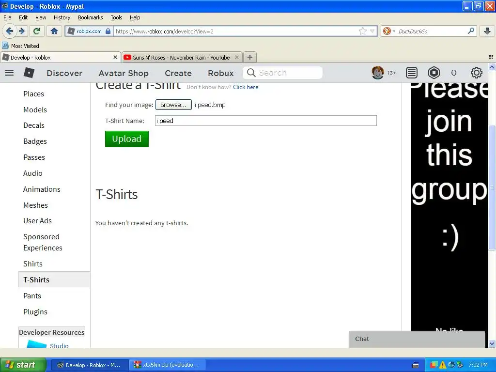Open Passes in the sidebar
The height and width of the screenshot is (372, 496).
click(34, 157)
